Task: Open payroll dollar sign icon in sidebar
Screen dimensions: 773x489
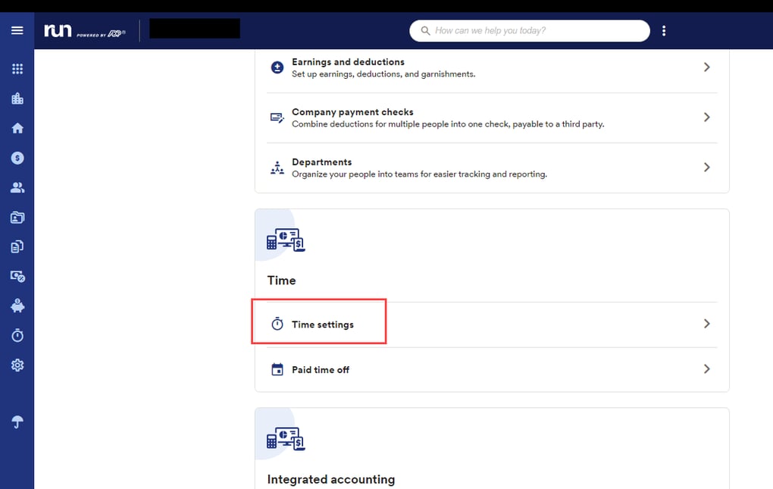Action: (17, 158)
